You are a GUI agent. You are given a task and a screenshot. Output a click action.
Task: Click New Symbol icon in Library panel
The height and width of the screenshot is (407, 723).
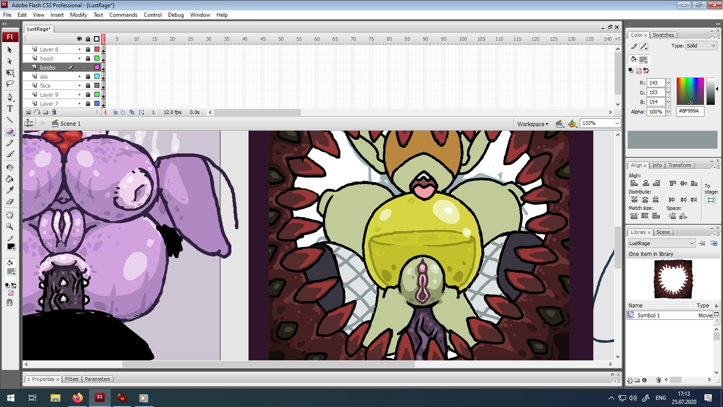pyautogui.click(x=630, y=380)
